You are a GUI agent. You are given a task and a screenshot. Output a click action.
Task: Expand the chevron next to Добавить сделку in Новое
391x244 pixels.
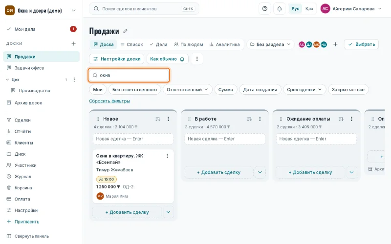click(168, 212)
